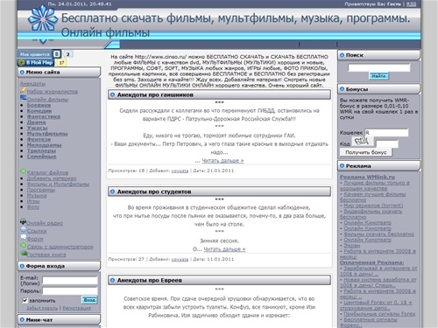Click 'Читать дальше' under гаишников jokes

click(223, 161)
